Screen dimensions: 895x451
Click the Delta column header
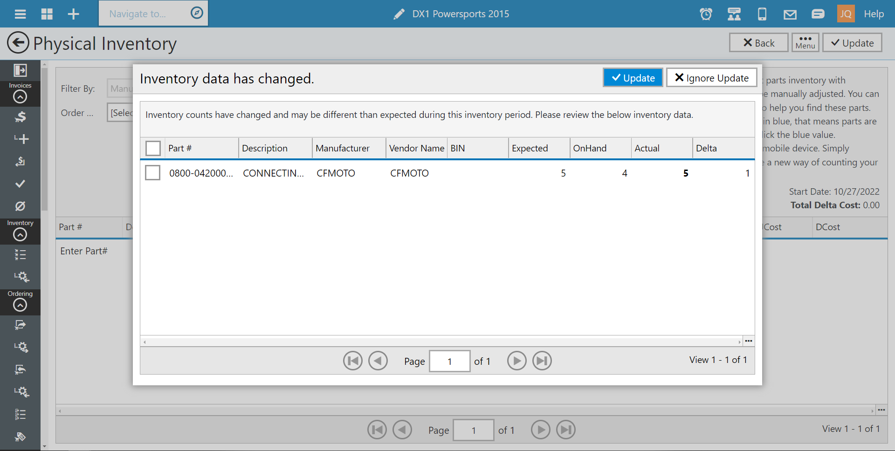tap(723, 148)
